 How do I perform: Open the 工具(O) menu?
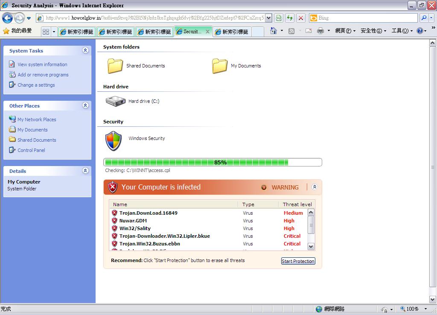(x=402, y=31)
